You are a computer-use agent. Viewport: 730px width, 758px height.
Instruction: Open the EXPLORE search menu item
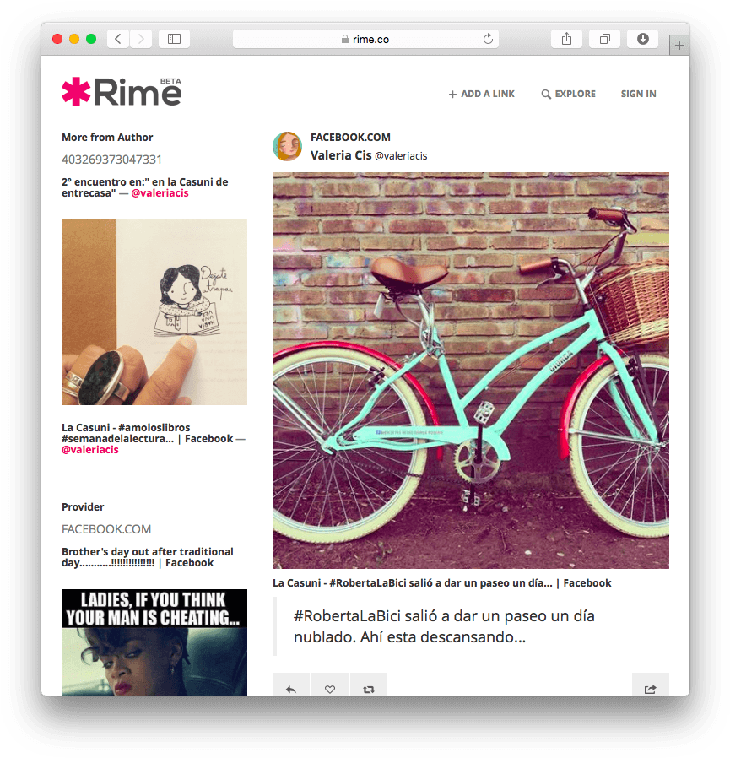click(569, 94)
